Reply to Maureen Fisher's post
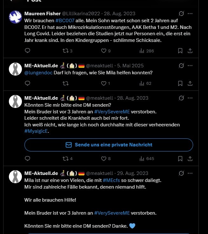Screen dimensions: 208x234 click(x=28, y=50)
